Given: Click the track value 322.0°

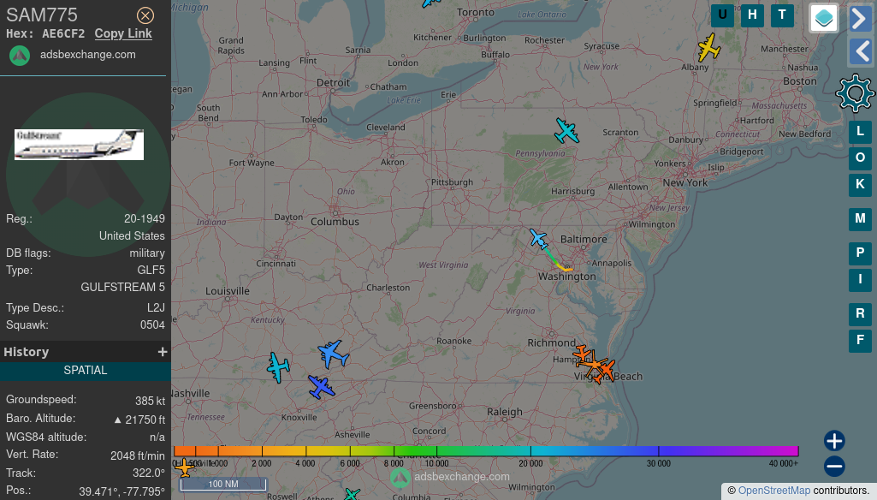Looking at the screenshot, I should tap(149, 473).
